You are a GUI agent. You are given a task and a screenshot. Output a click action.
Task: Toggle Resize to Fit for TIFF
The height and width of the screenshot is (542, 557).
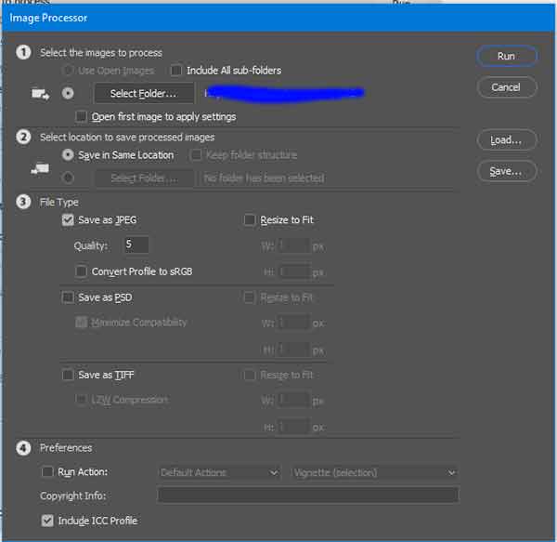pos(250,375)
